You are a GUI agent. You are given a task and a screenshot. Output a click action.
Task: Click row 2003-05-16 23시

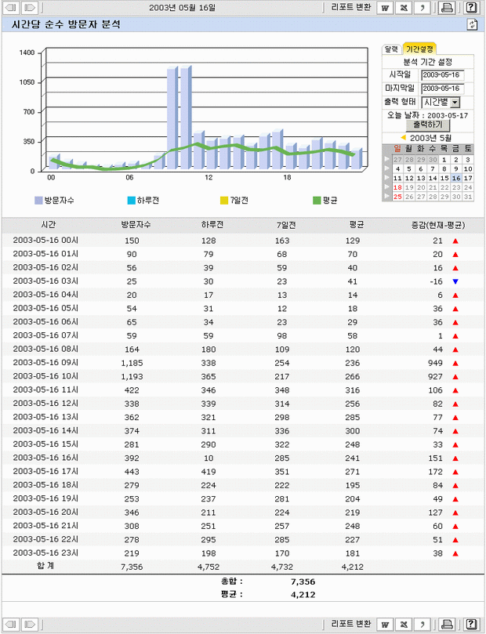(242, 553)
